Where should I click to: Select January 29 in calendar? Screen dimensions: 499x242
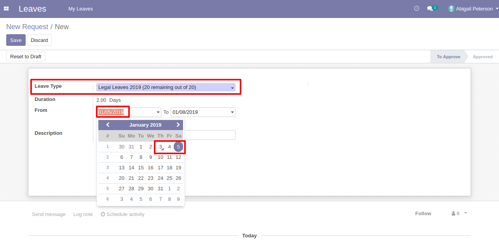(141, 189)
